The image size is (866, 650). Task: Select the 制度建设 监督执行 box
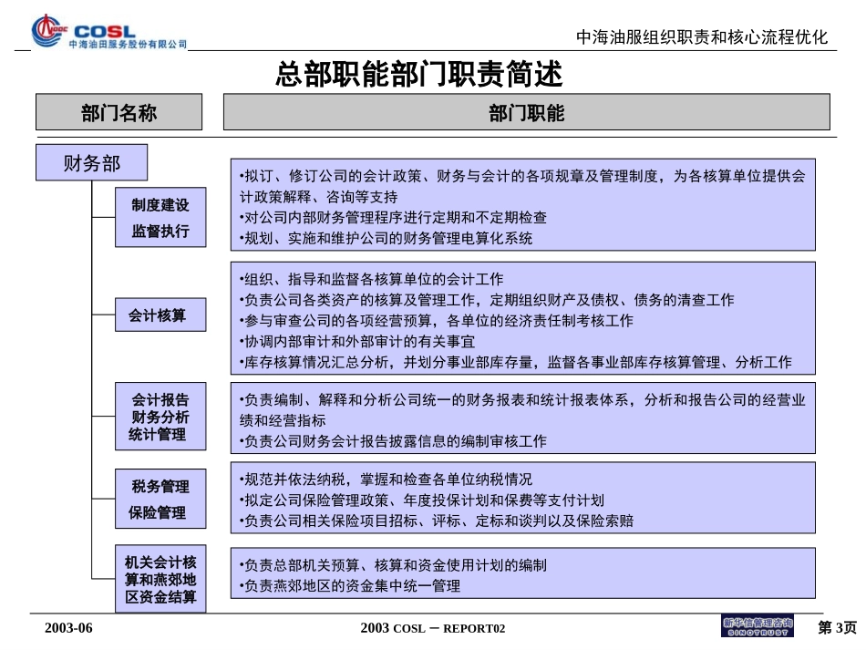pyautogui.click(x=160, y=217)
